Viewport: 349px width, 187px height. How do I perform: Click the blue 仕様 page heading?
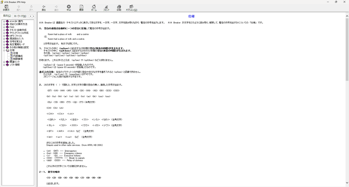(191, 17)
